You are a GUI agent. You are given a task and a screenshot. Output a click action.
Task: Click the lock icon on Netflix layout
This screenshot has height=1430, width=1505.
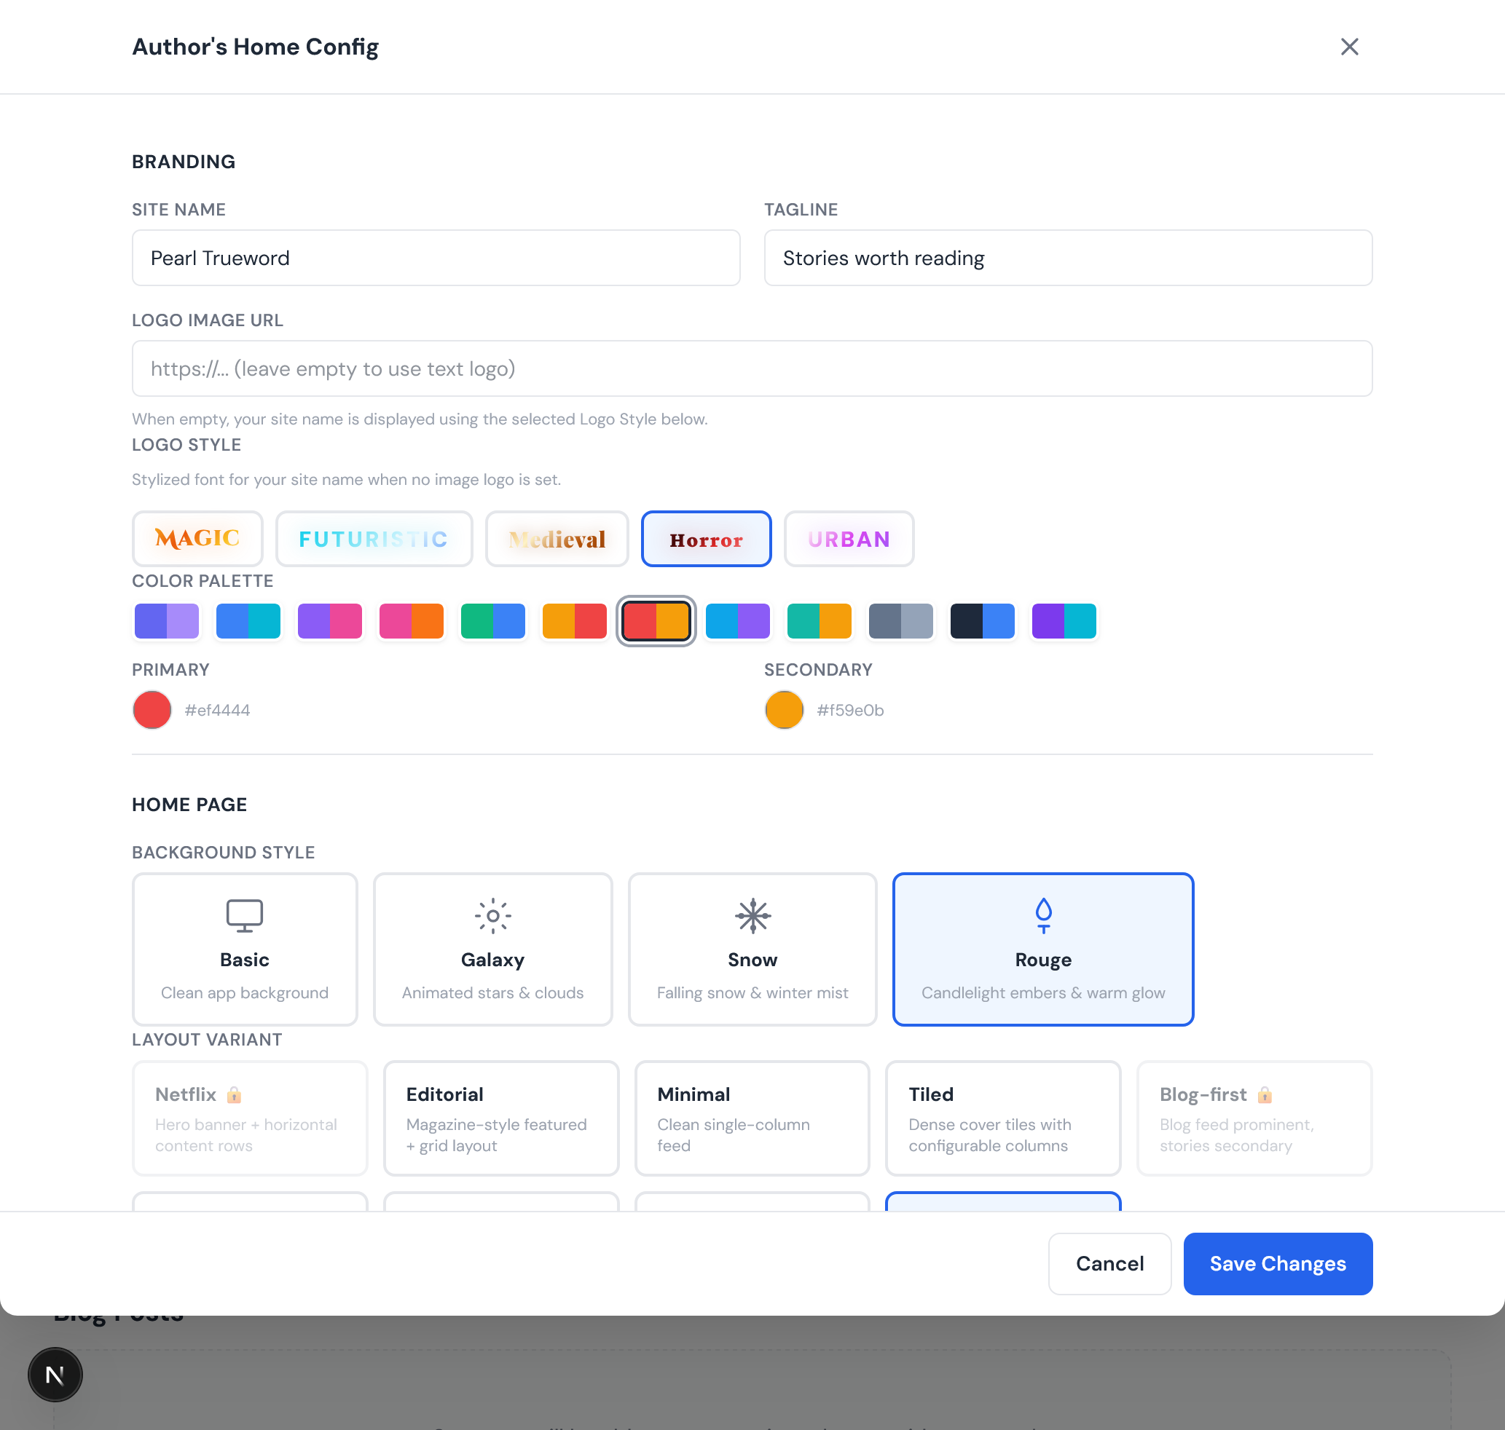pos(233,1094)
